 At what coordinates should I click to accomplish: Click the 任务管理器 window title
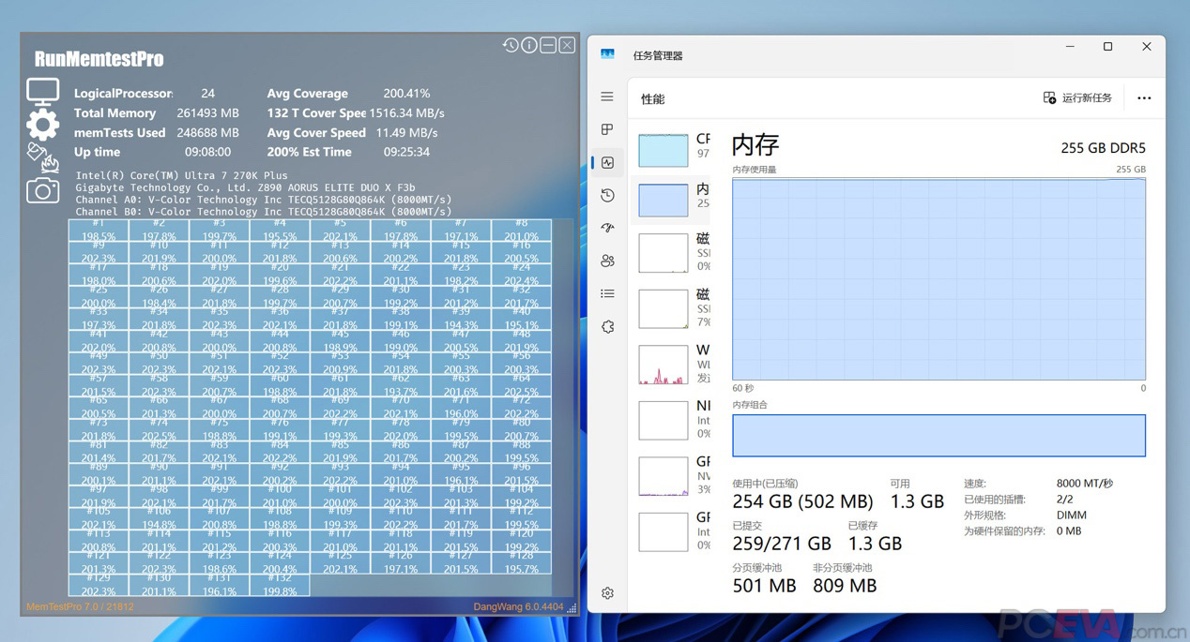658,55
